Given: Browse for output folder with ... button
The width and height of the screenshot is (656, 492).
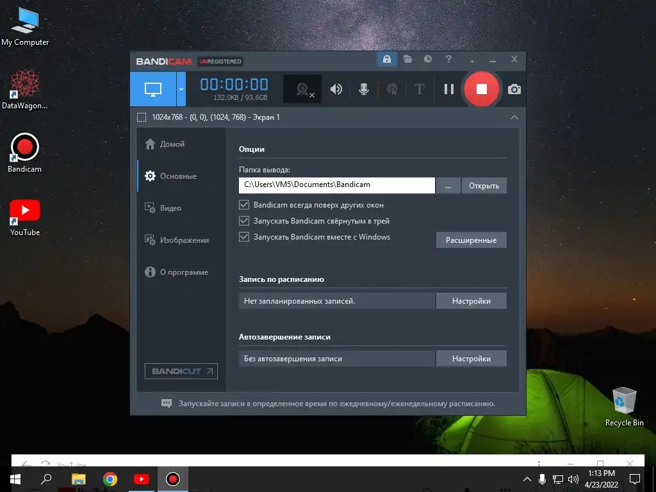Looking at the screenshot, I should 448,186.
